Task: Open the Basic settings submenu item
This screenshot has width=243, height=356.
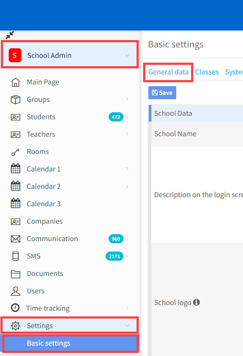Action: pos(71,343)
